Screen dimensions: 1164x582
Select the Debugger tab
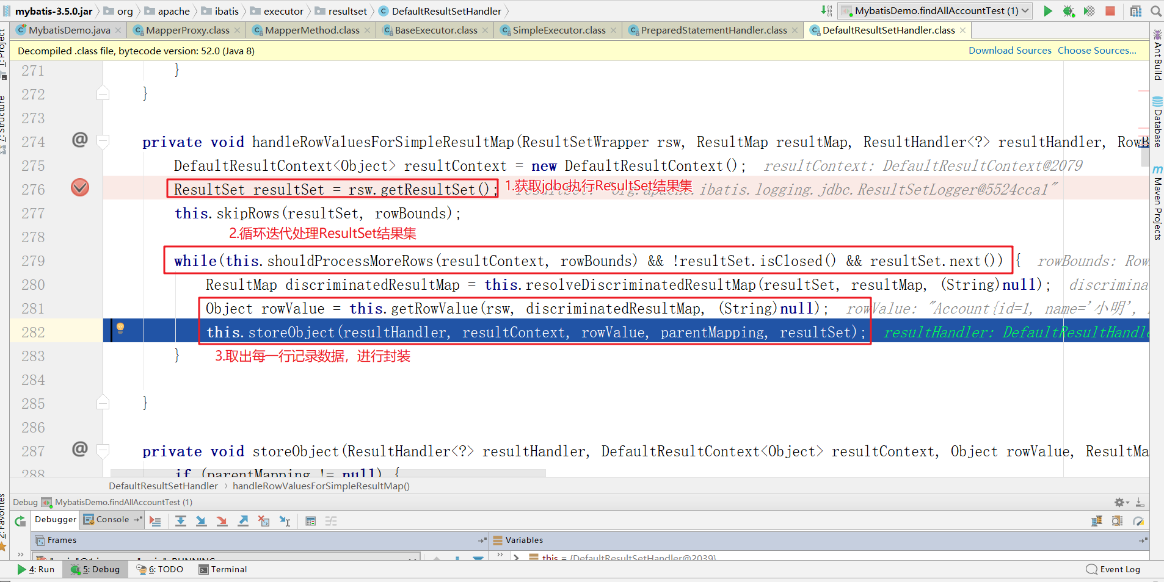coord(56,520)
